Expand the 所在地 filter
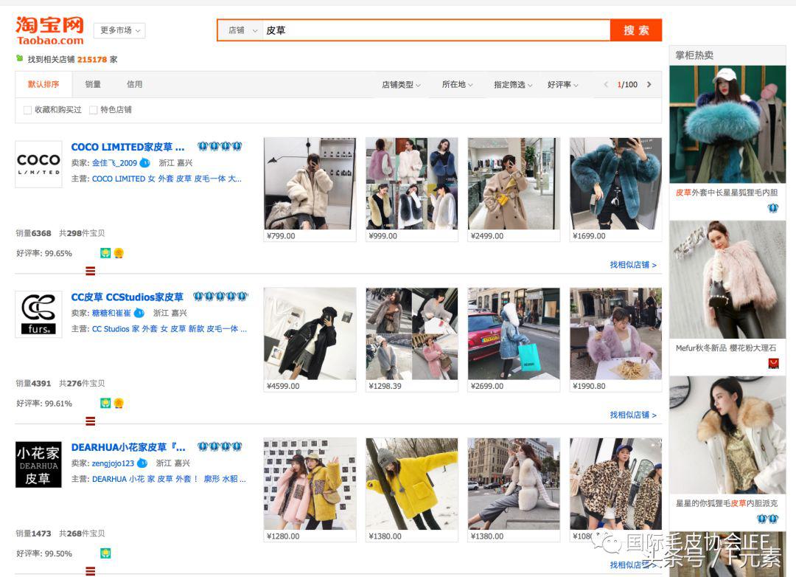The width and height of the screenshot is (796, 577). point(457,84)
